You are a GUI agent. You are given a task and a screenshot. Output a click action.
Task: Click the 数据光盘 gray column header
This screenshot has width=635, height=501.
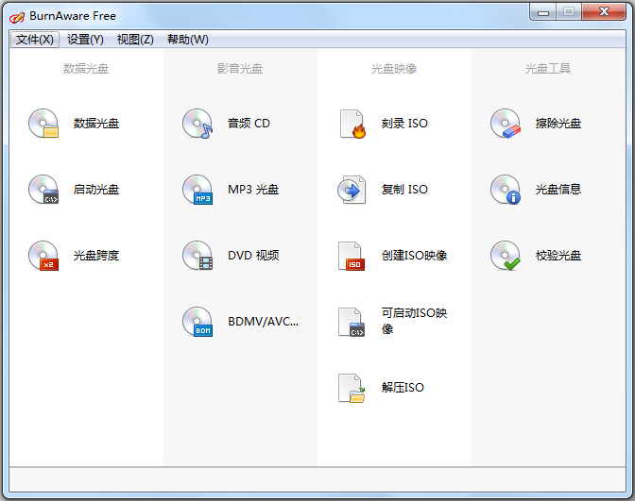click(x=86, y=69)
